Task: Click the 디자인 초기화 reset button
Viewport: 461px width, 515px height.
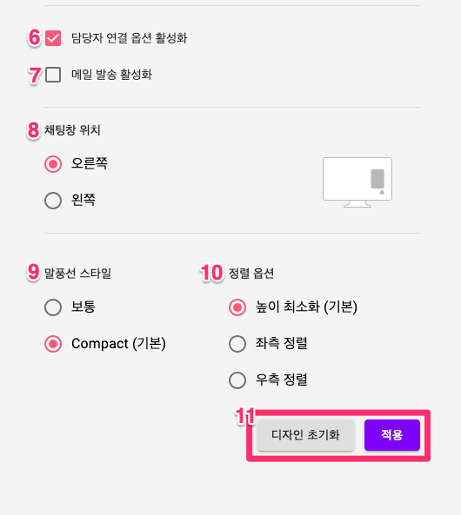Action: [x=305, y=435]
